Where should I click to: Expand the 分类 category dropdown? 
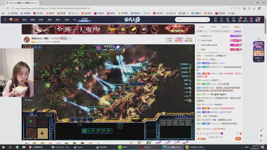coord(41,20)
